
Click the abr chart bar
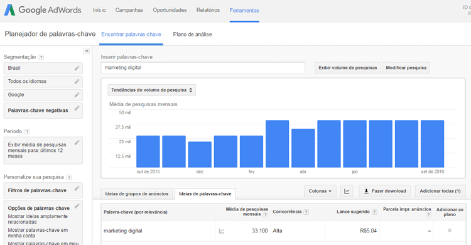pyautogui.click(x=303, y=148)
